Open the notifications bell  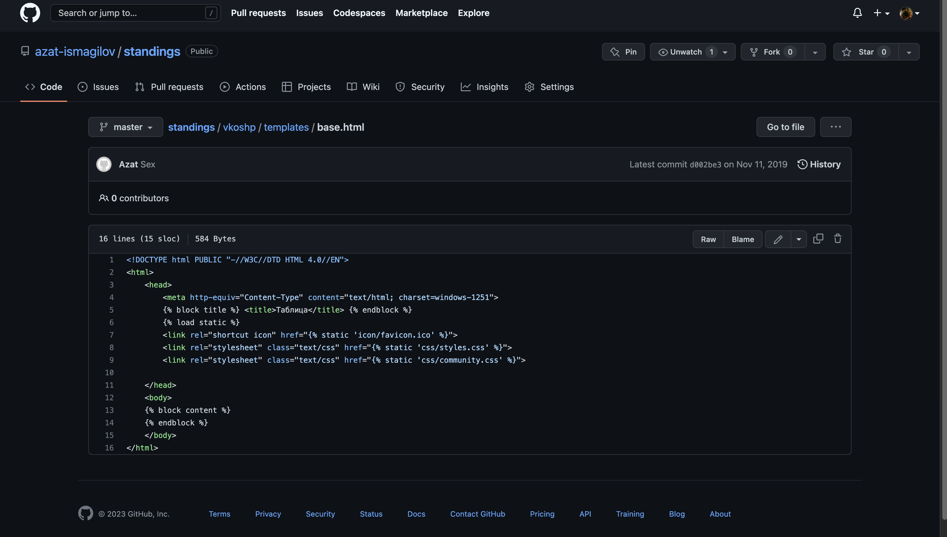[857, 13]
